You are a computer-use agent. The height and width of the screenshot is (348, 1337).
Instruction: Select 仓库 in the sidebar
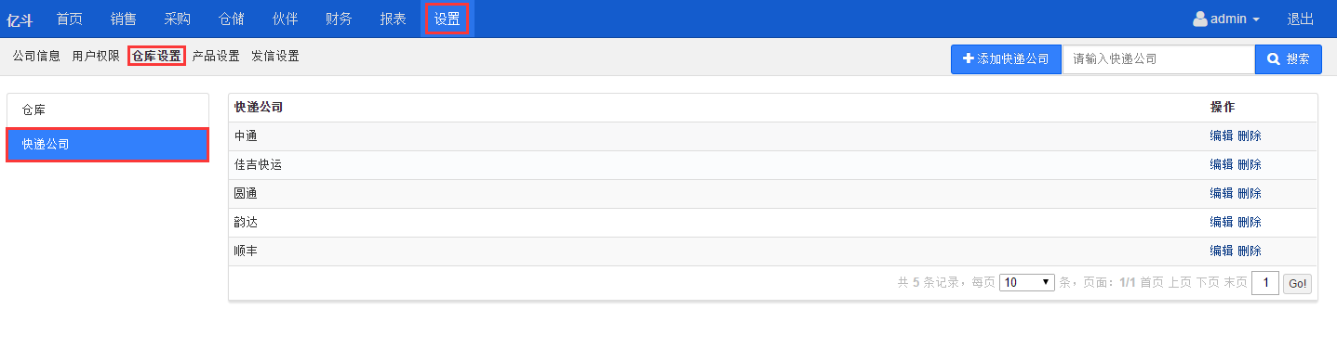click(108, 110)
